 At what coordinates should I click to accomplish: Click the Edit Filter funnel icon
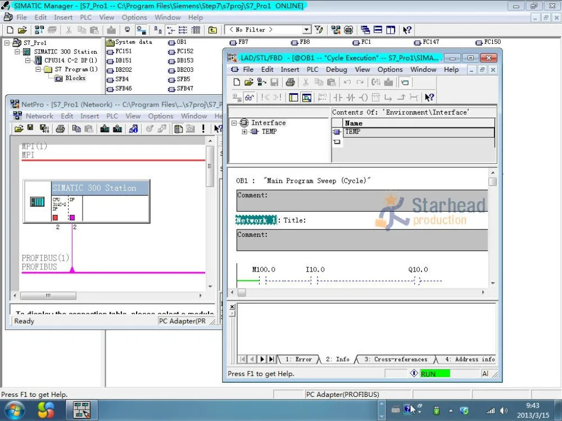click(x=319, y=30)
